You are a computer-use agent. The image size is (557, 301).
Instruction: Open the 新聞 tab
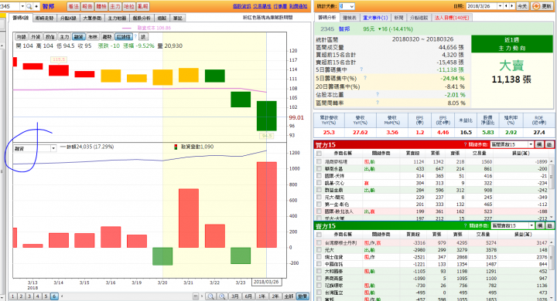tap(398, 18)
